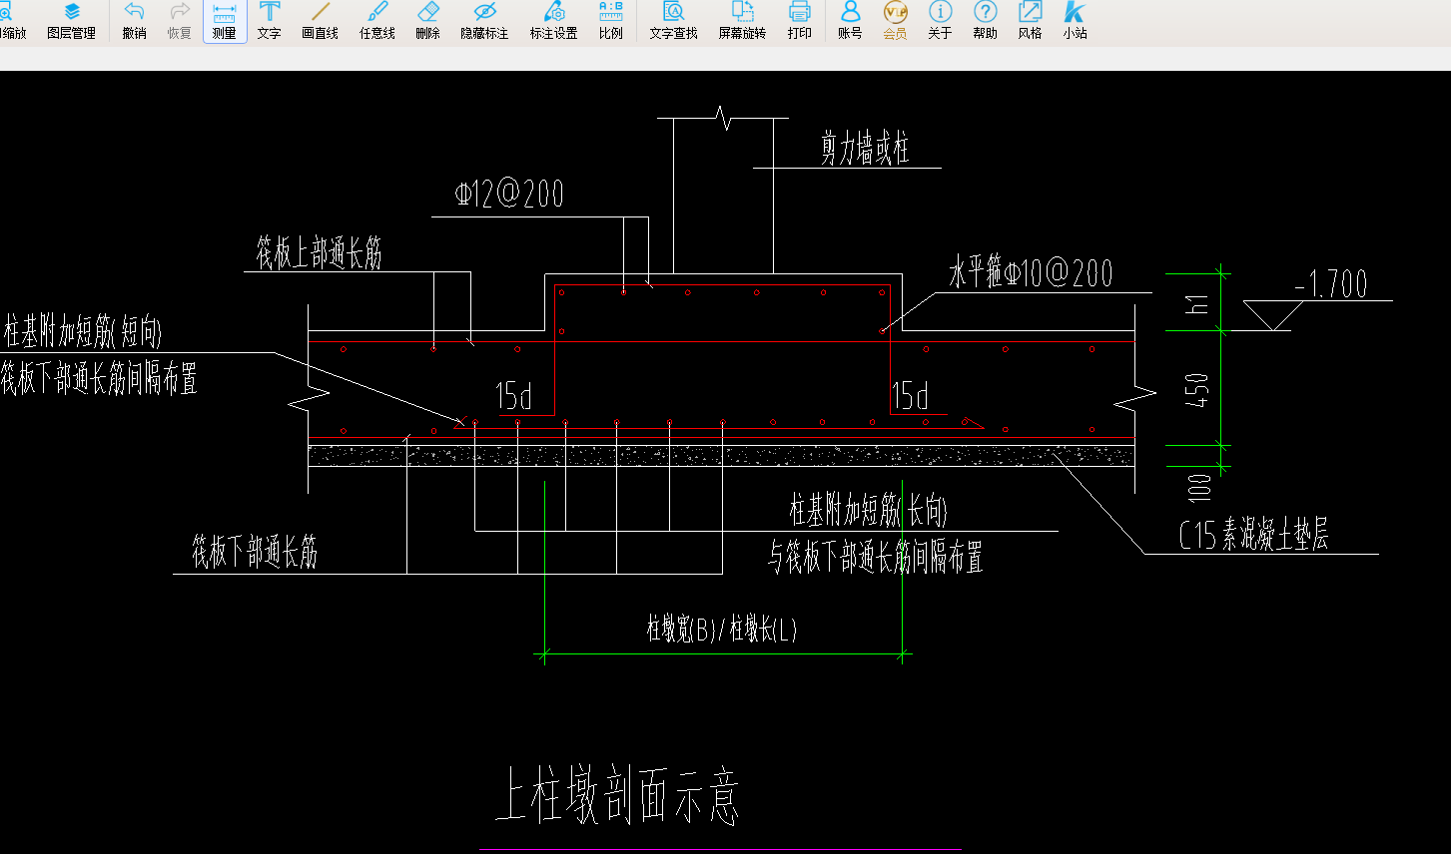Click the 上柱墩剖面示意 drawing title
Viewport: 1451px width, 854px height.
(x=617, y=795)
